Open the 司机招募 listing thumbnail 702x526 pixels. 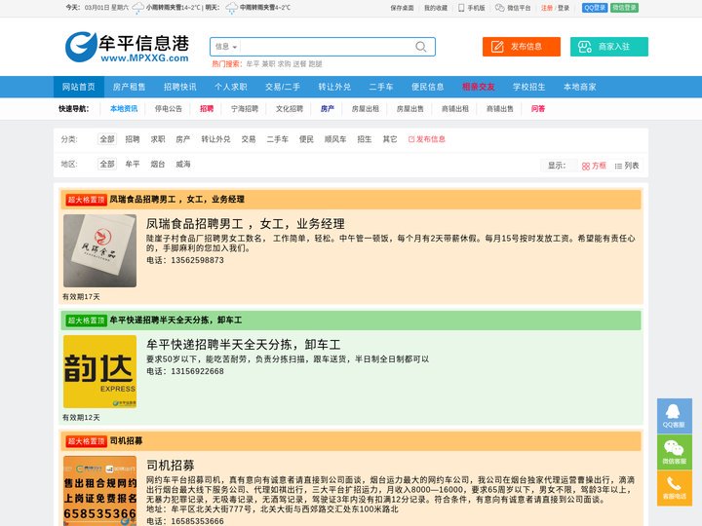click(x=99, y=491)
